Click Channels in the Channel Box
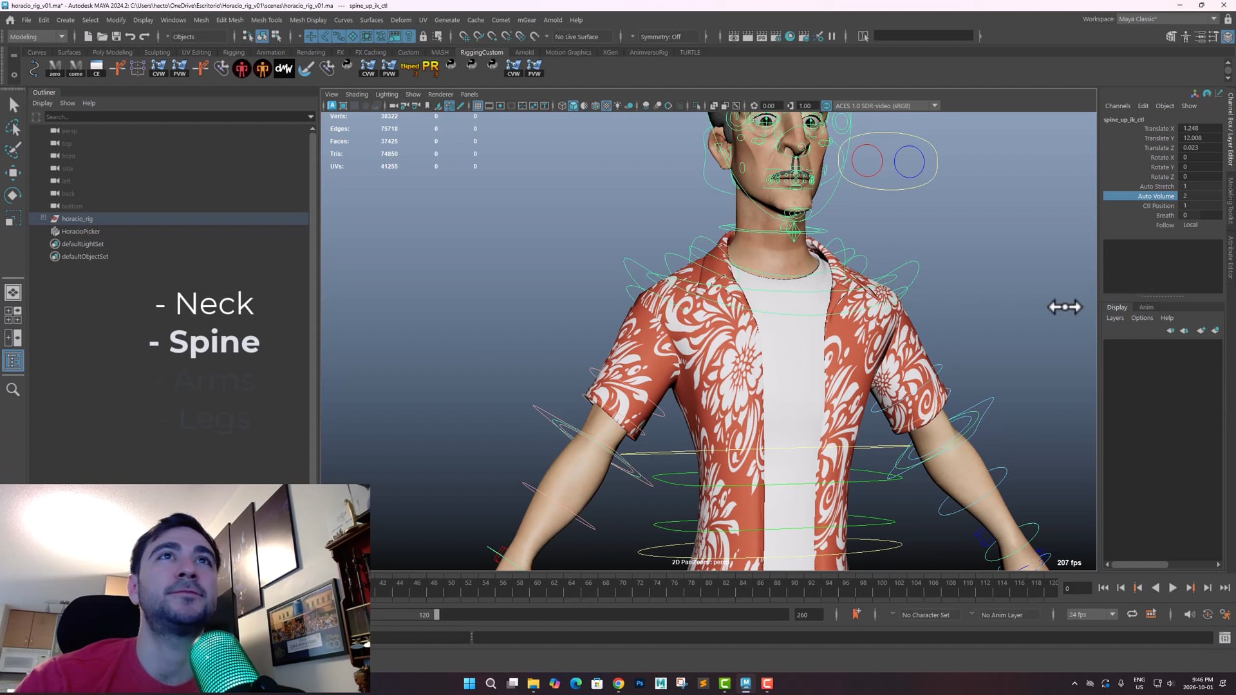Screen dimensions: 1236x695 pyautogui.click(x=1118, y=106)
